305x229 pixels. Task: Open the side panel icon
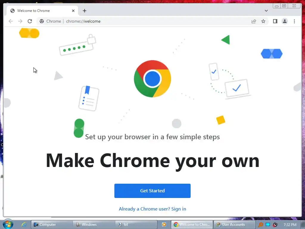[275, 21]
